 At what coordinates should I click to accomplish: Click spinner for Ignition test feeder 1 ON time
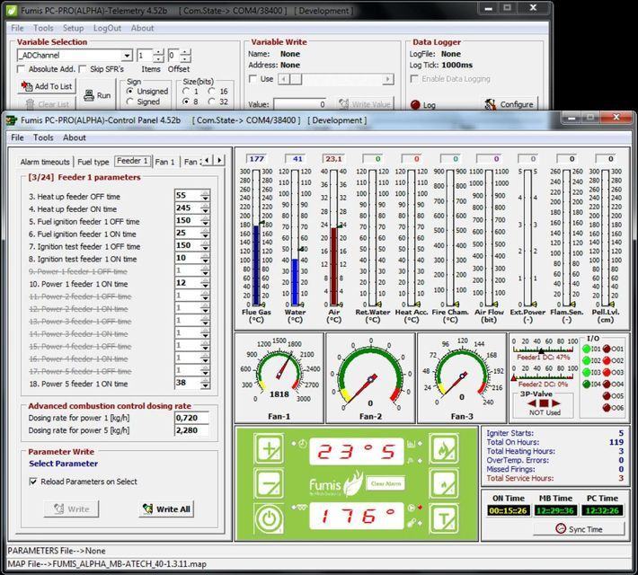(205, 258)
